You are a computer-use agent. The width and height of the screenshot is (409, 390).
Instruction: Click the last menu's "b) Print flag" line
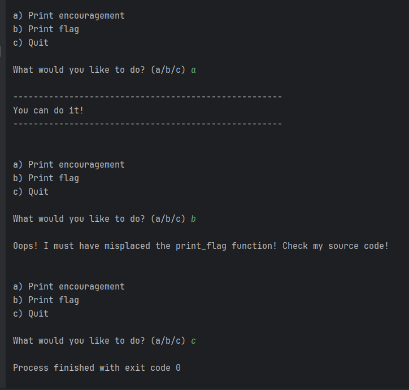[x=46, y=300]
